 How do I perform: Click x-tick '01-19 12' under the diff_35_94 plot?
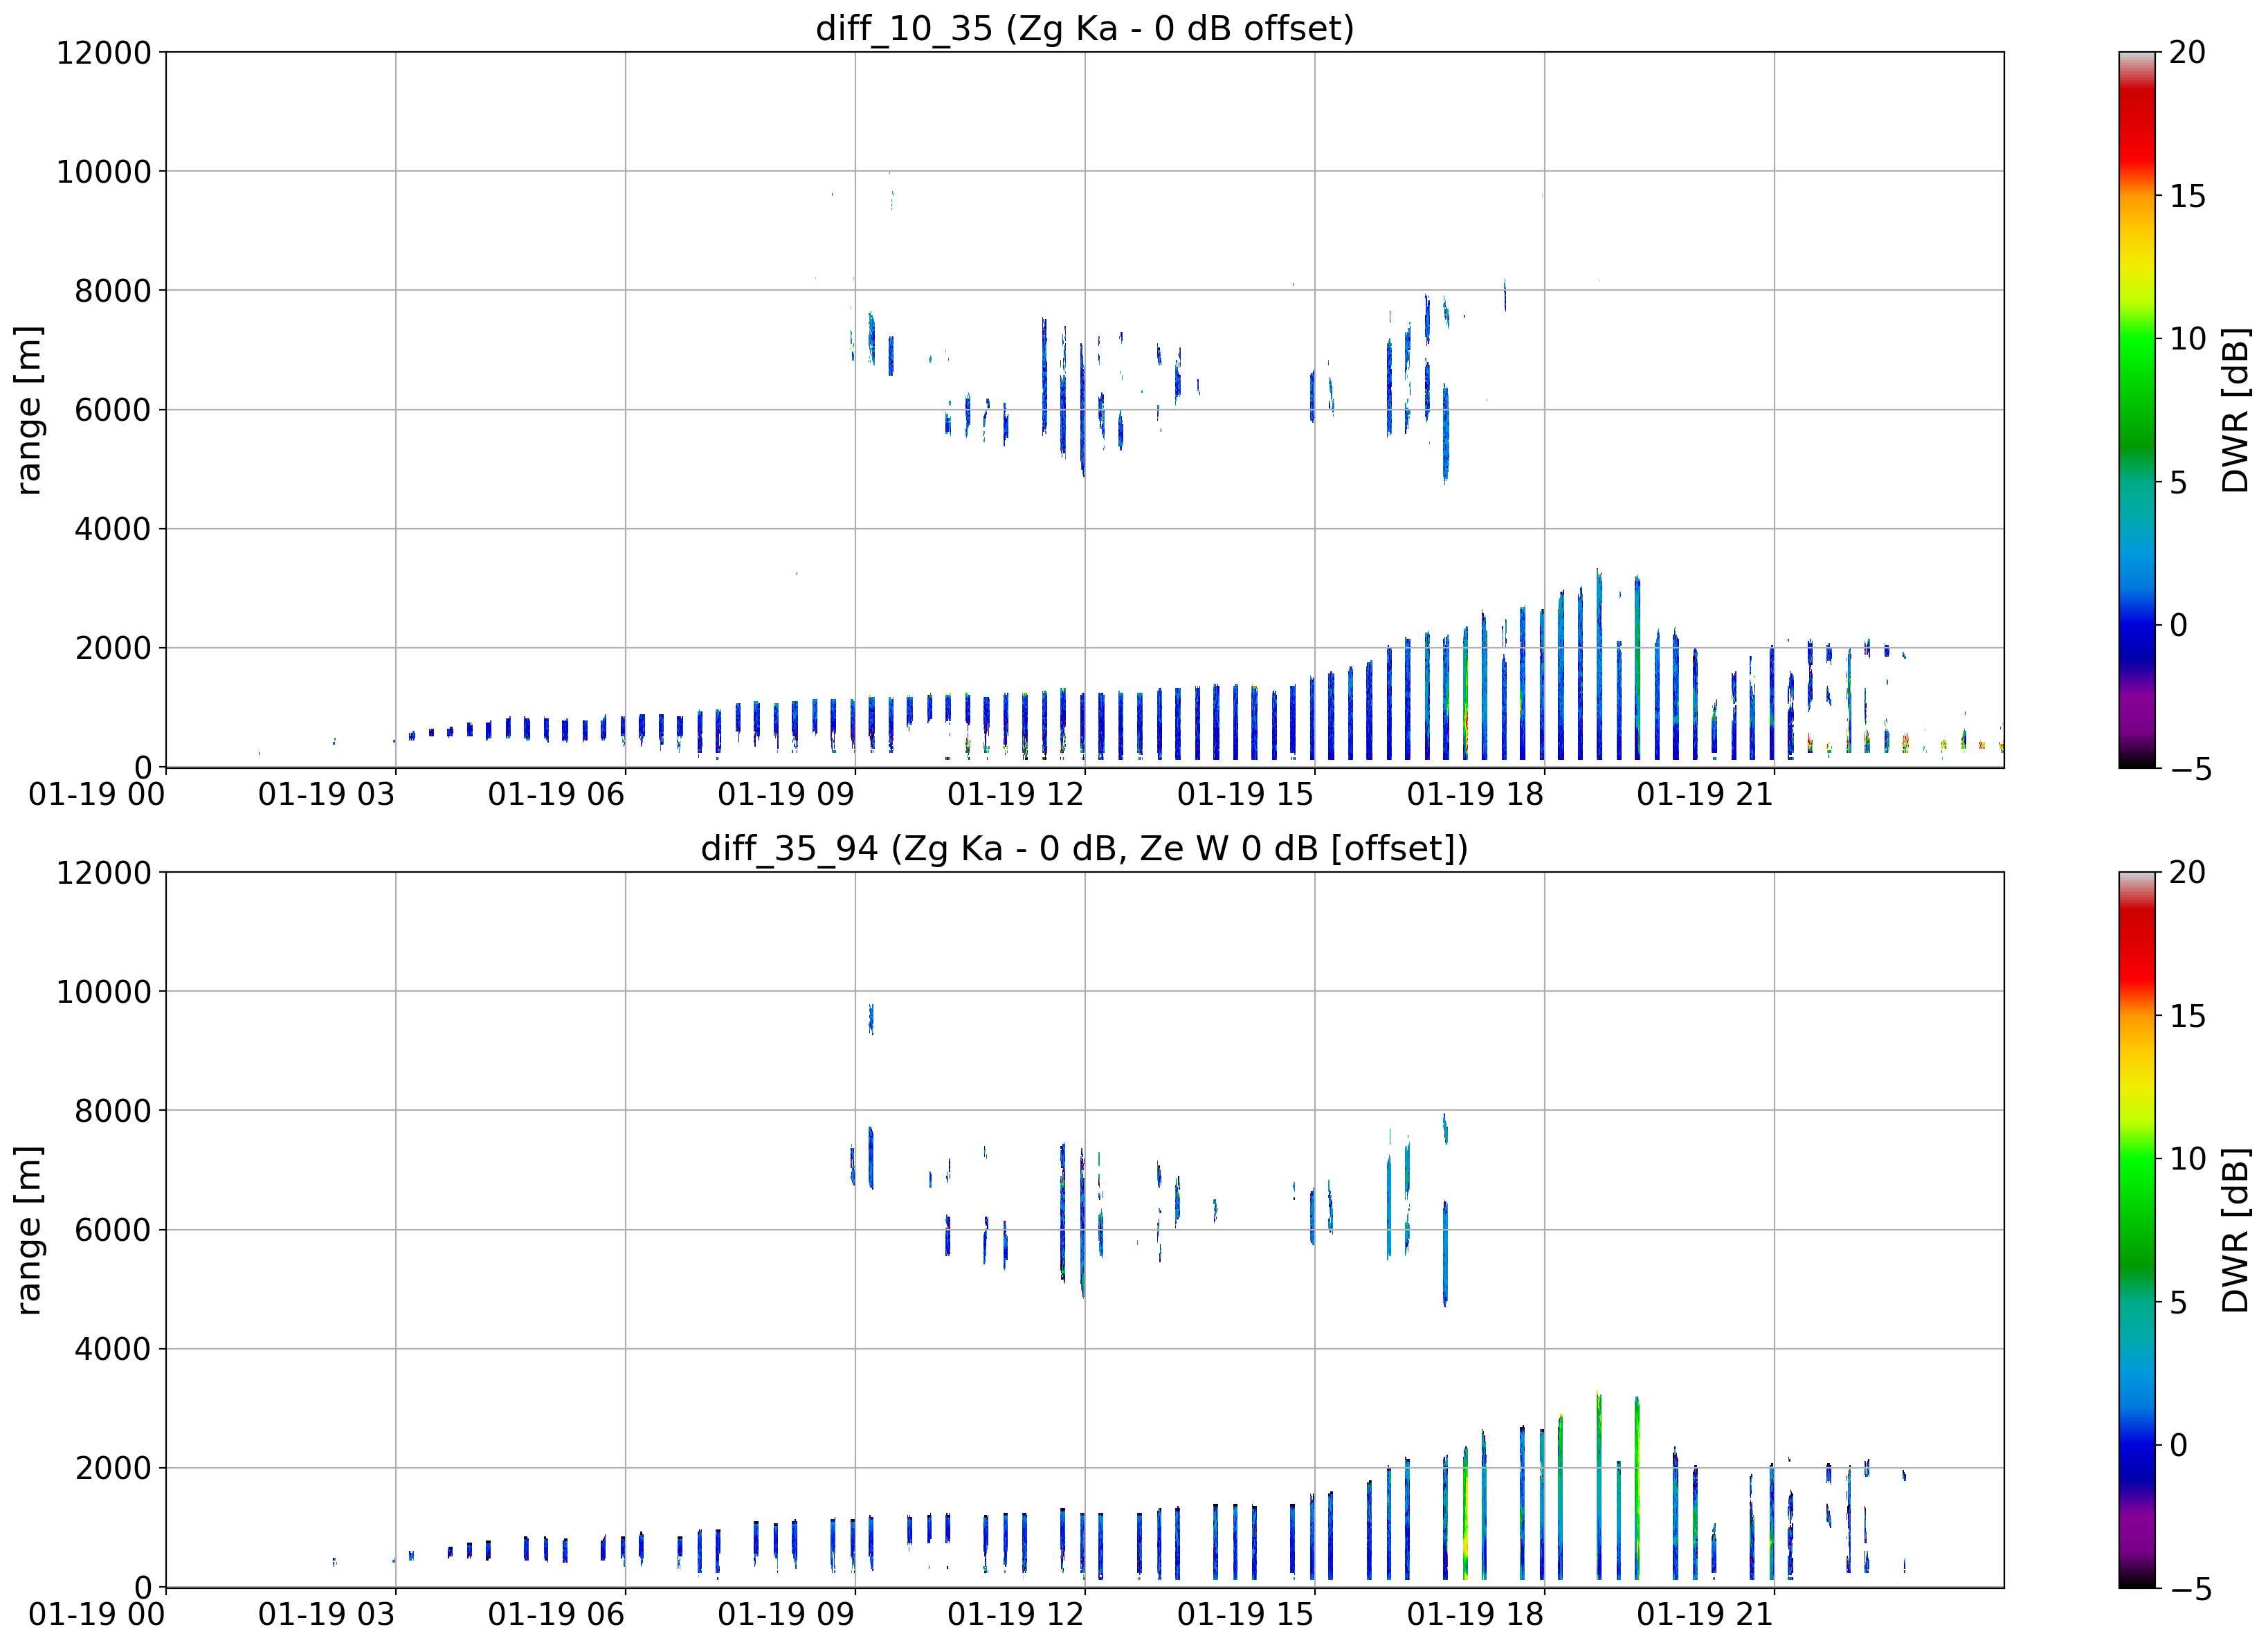point(1016,1615)
